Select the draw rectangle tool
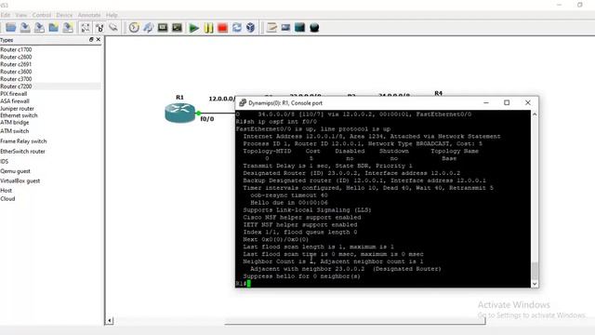This screenshot has height=335, width=595. [x=299, y=27]
